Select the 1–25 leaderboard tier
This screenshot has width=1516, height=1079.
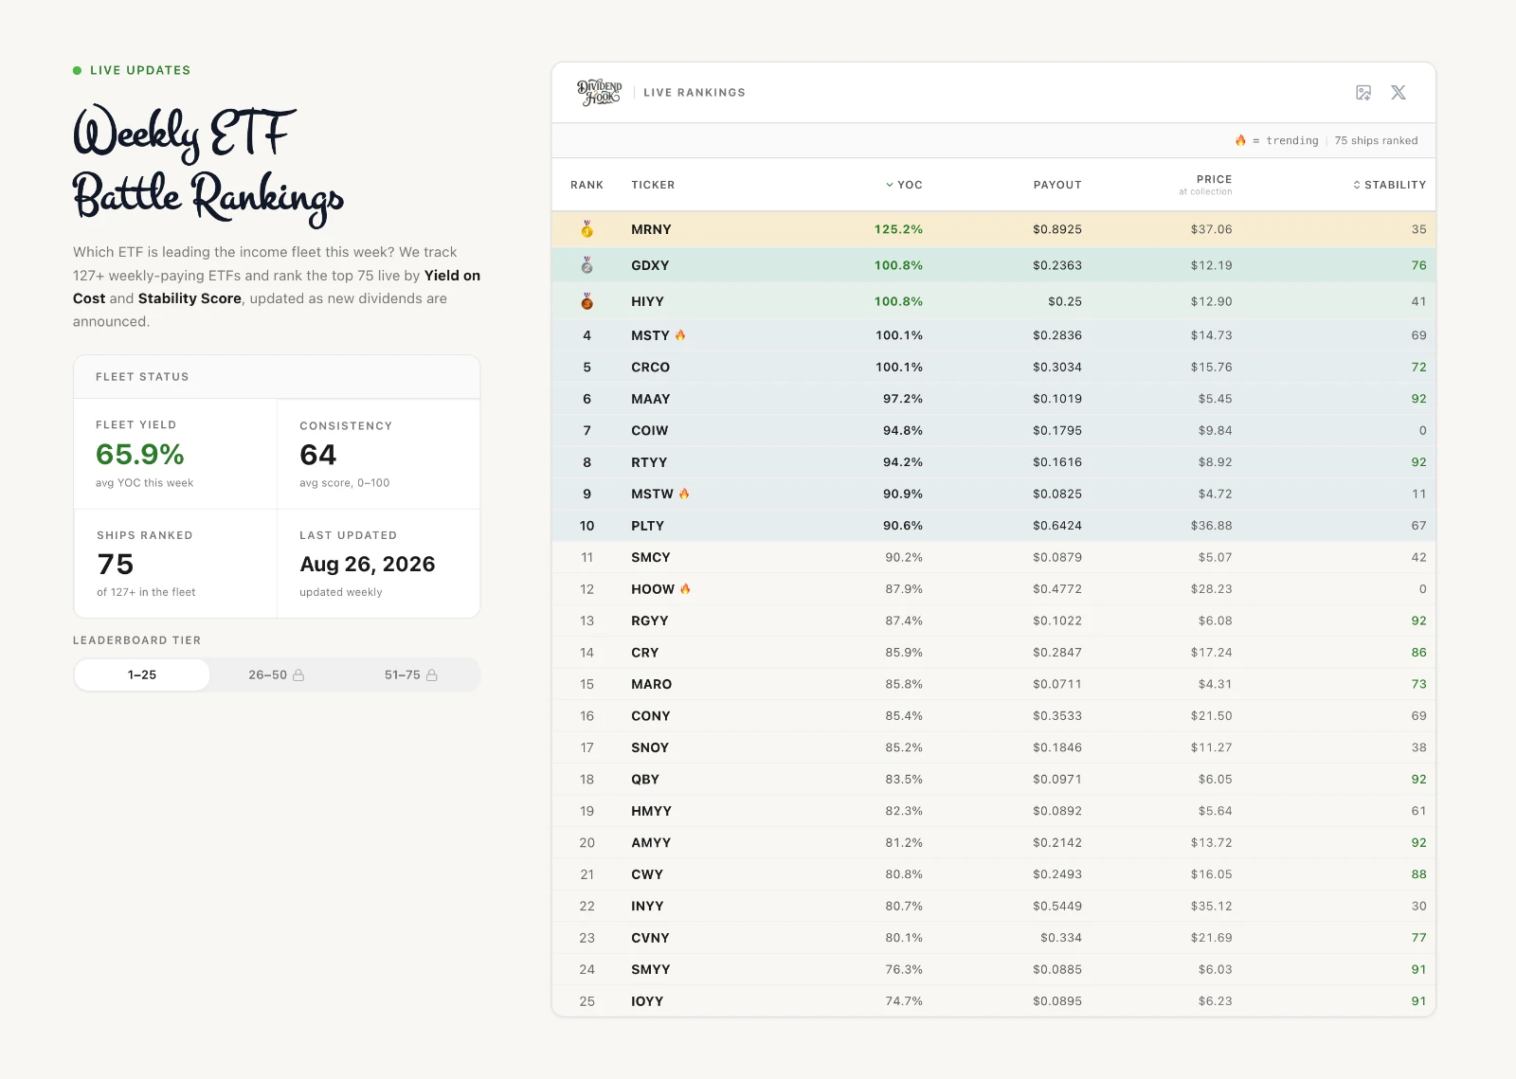pos(142,674)
